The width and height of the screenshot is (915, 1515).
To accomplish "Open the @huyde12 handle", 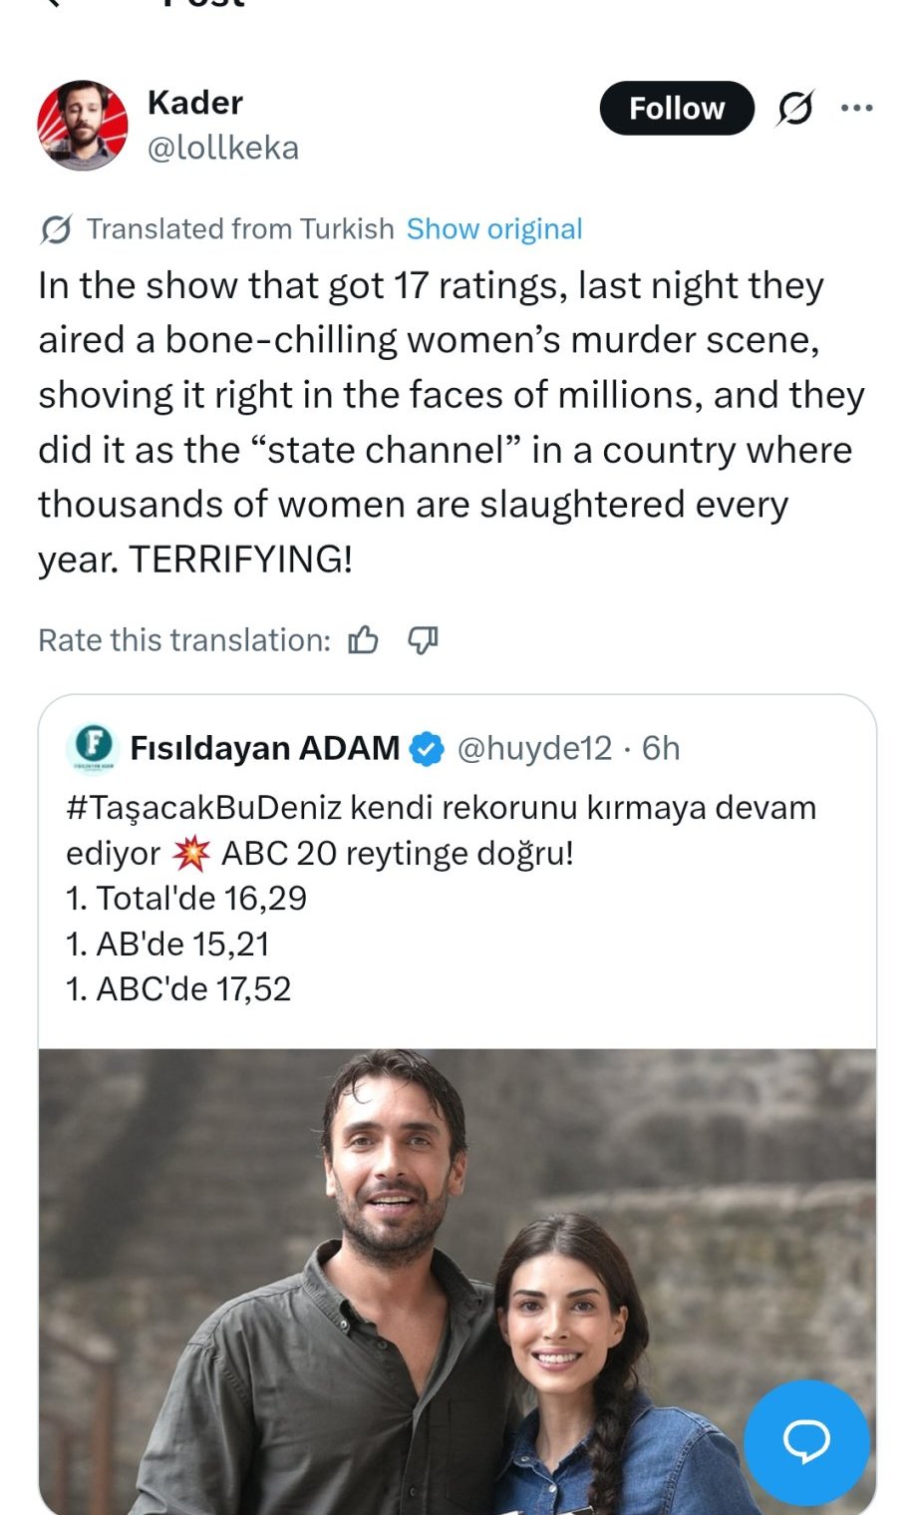I will coord(534,748).
